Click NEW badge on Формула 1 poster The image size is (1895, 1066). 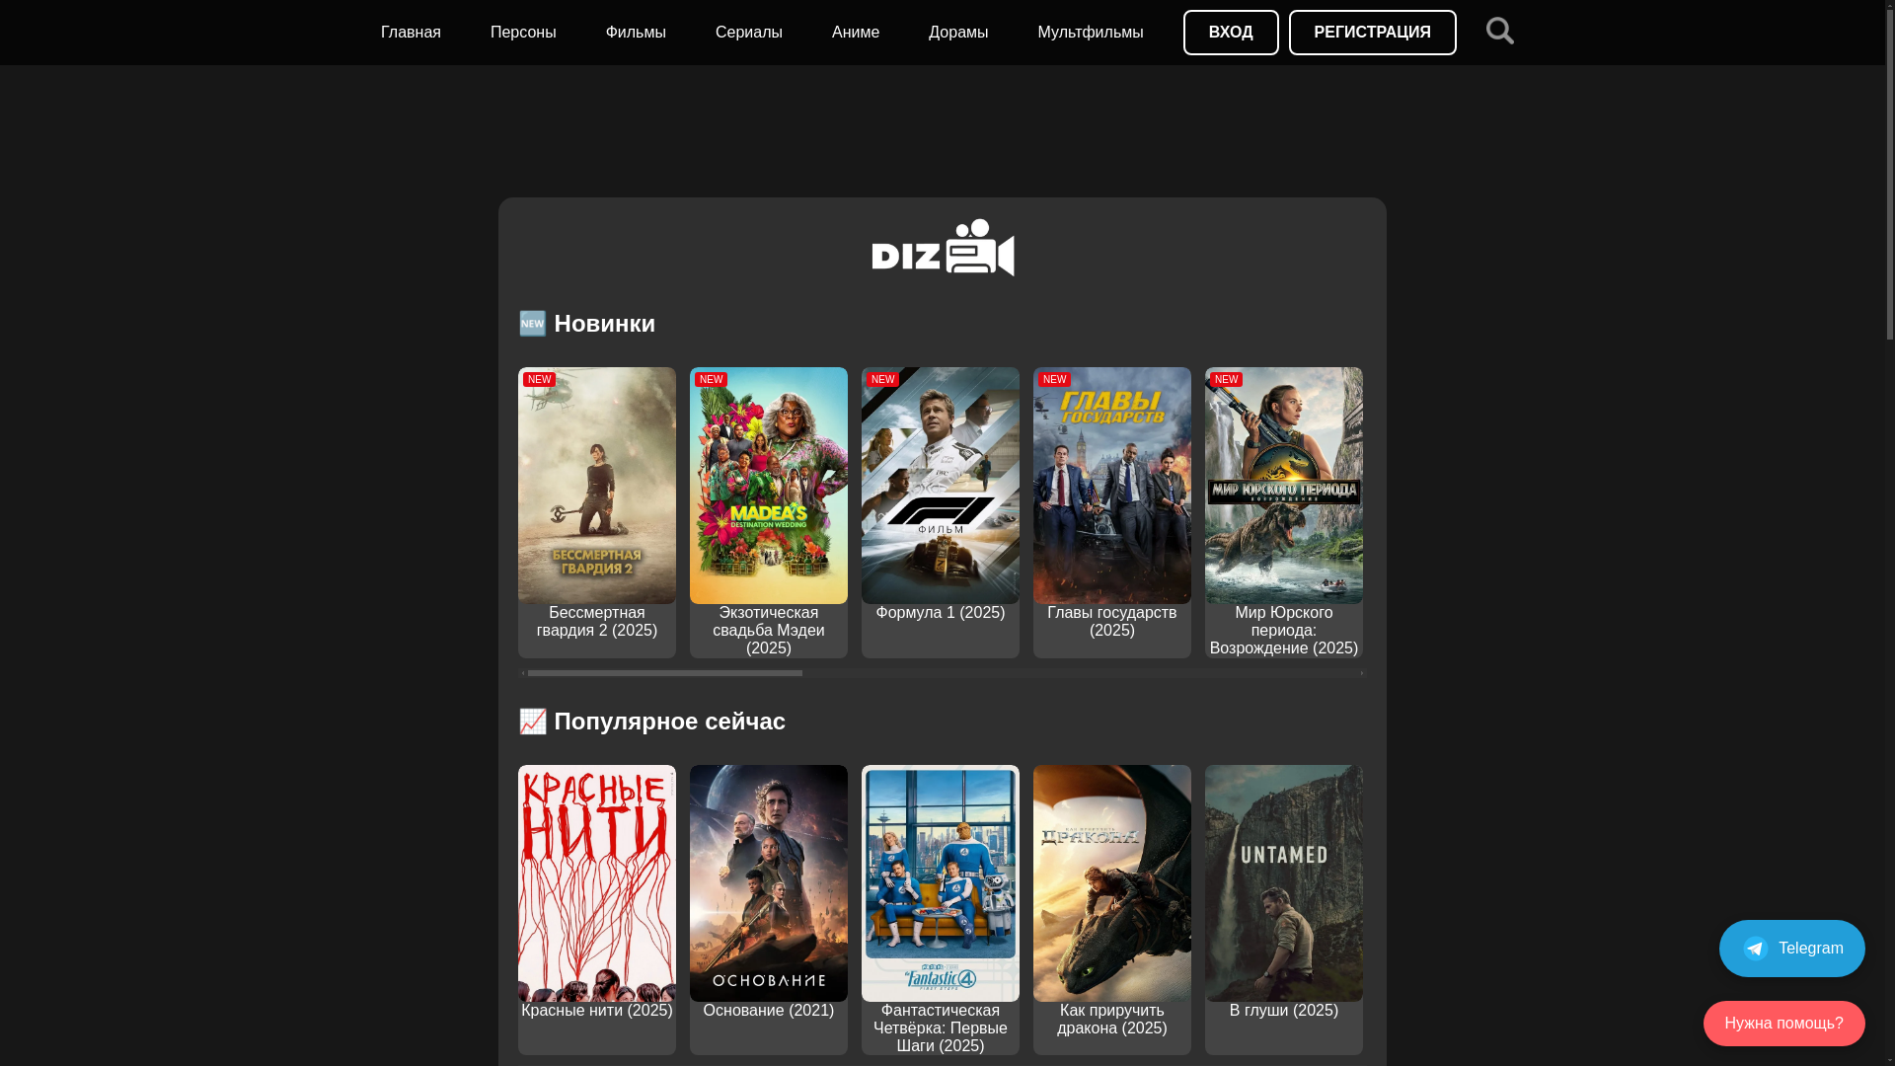click(882, 380)
